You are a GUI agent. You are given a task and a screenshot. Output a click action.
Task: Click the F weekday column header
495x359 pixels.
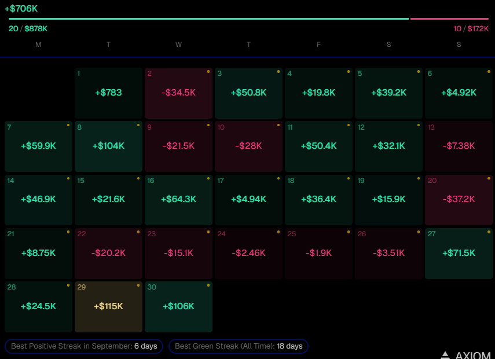(318, 45)
